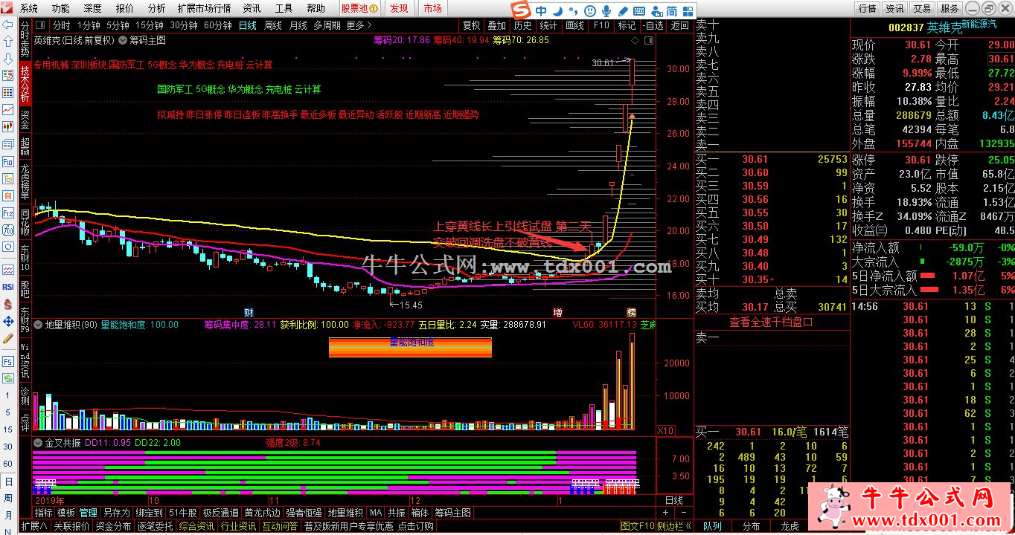
Task: Open the 龙虎榜单 vertical sidebar tab
Action: point(25,183)
